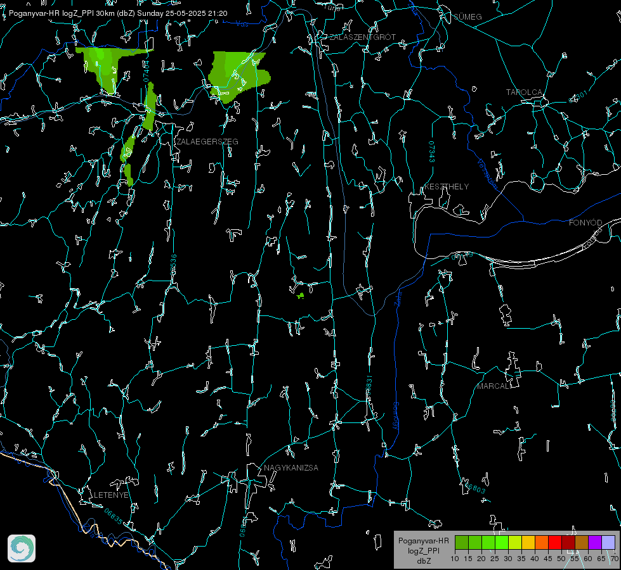
Task: Click the TAPOLCA city label
Action: 524,92
